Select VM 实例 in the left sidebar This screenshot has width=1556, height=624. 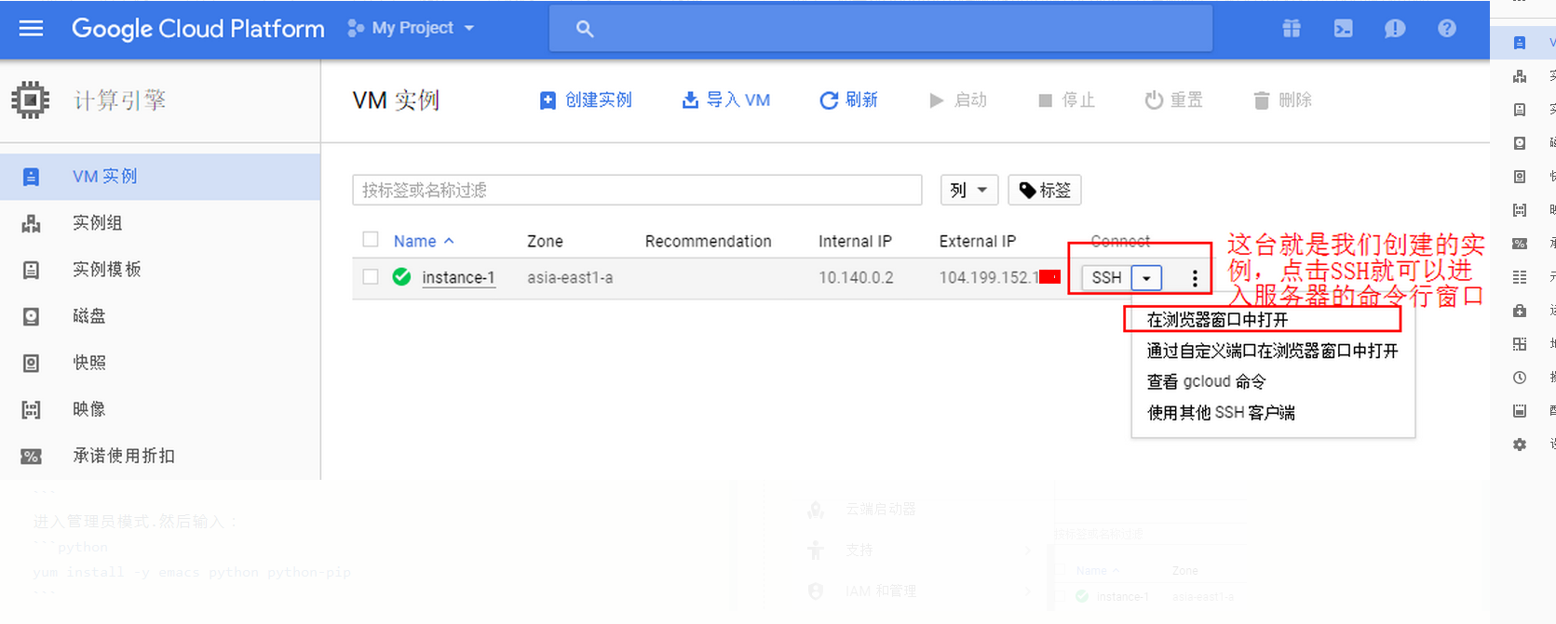[x=160, y=177]
